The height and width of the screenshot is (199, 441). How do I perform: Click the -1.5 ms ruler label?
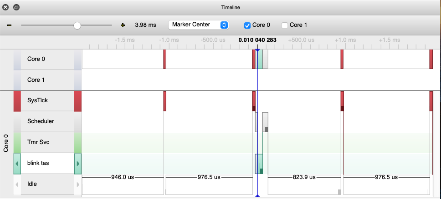pos(124,40)
